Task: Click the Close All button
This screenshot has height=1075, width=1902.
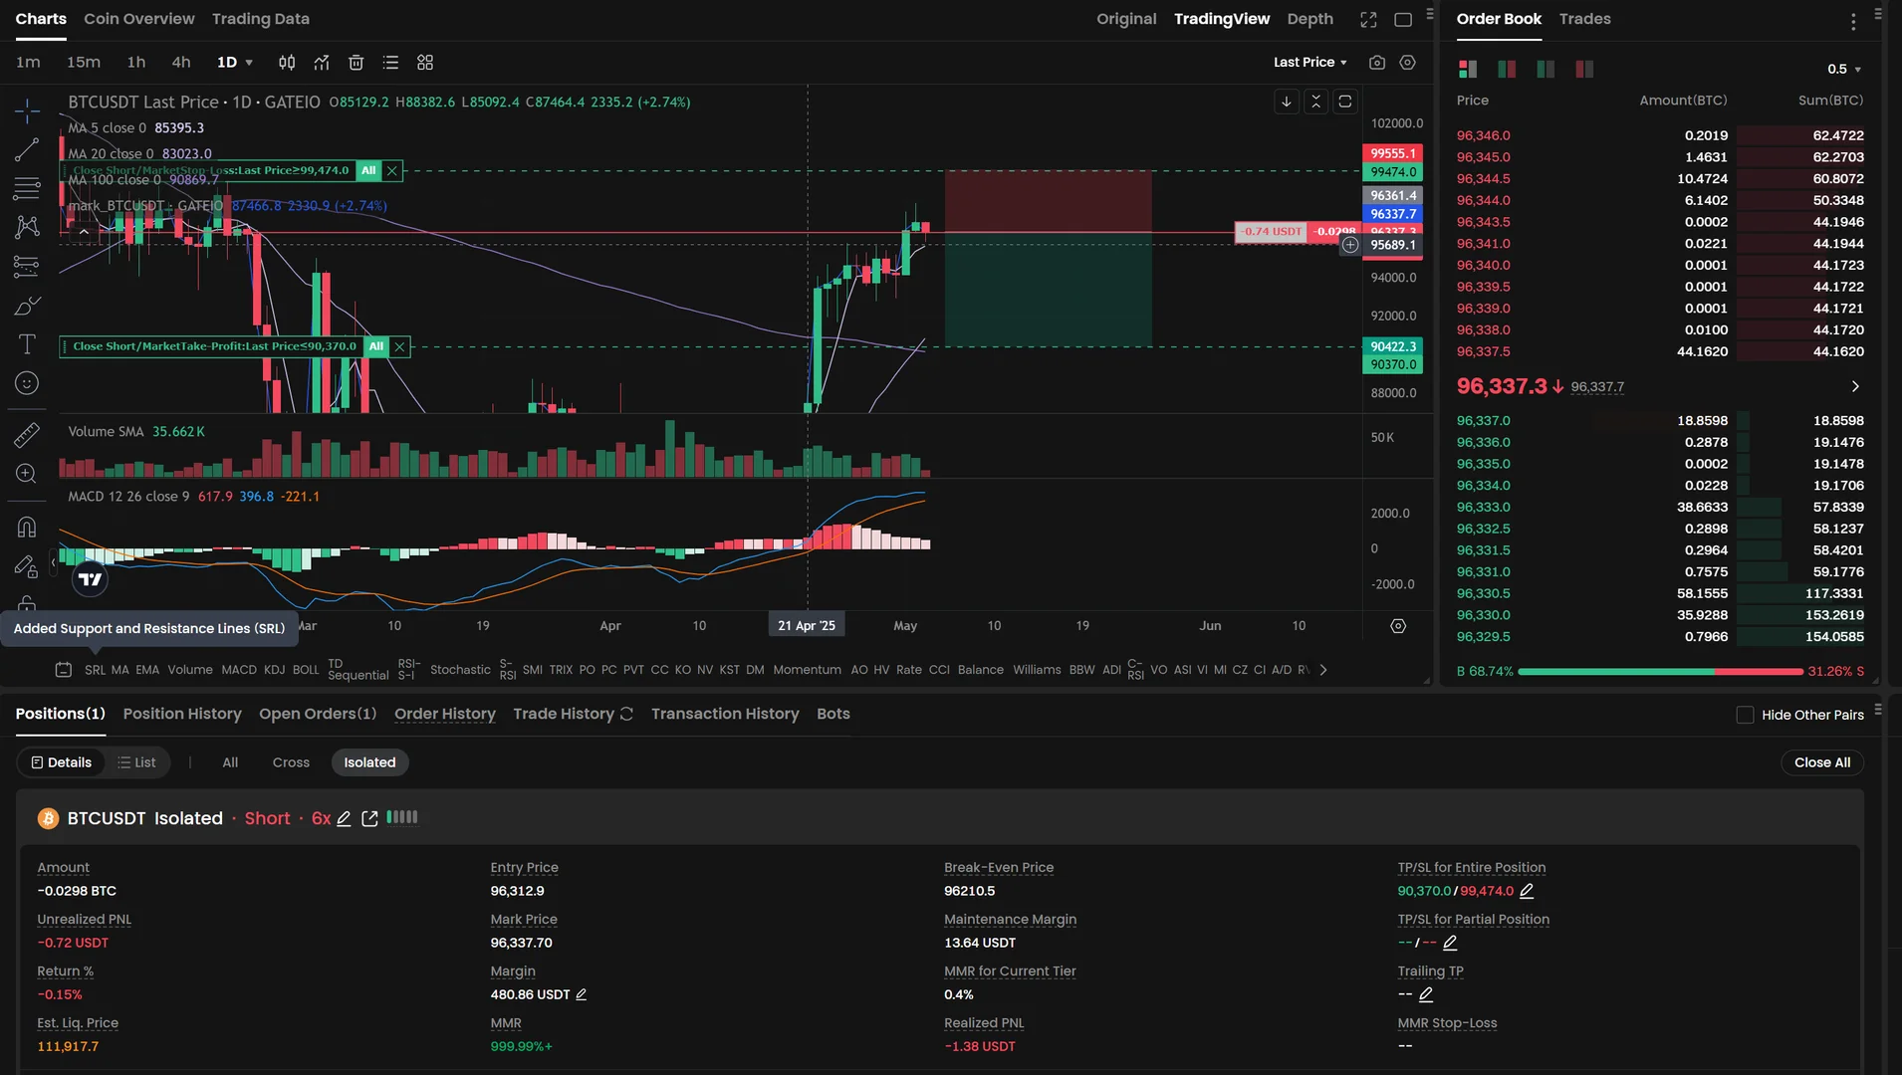Action: click(x=1822, y=763)
